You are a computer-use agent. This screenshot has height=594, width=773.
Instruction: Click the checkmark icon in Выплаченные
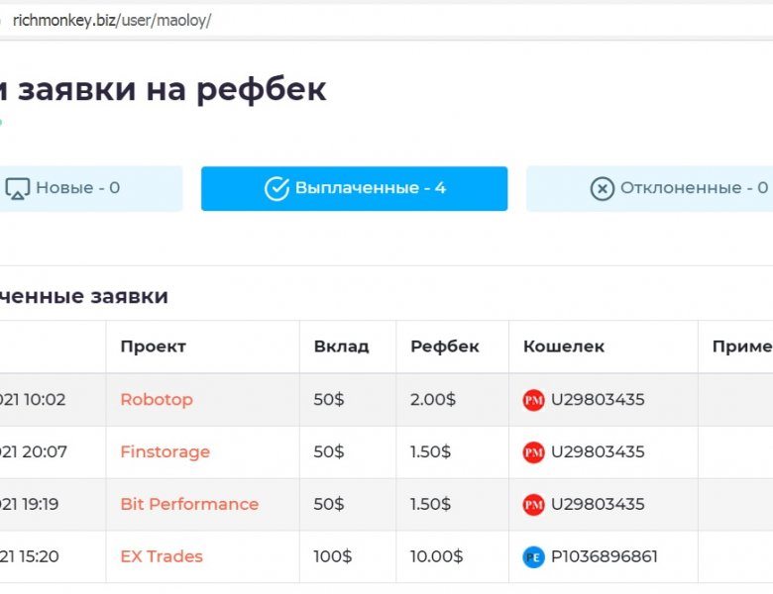(276, 188)
